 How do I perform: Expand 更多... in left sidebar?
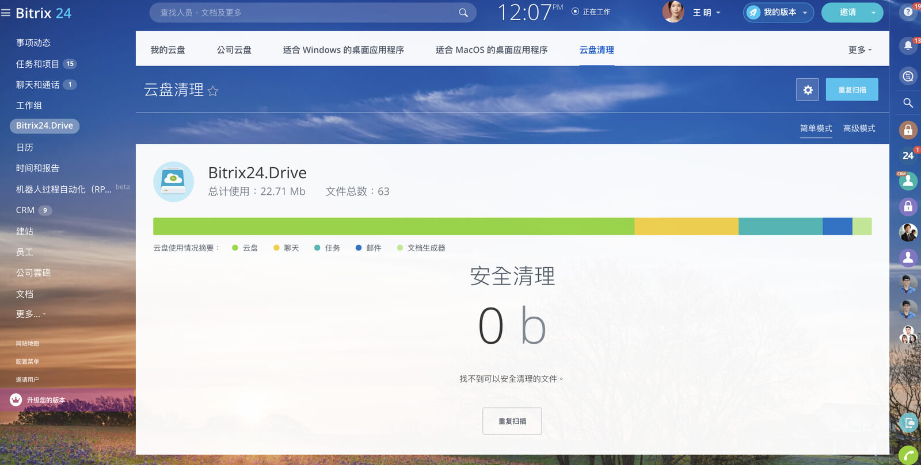pyautogui.click(x=31, y=314)
